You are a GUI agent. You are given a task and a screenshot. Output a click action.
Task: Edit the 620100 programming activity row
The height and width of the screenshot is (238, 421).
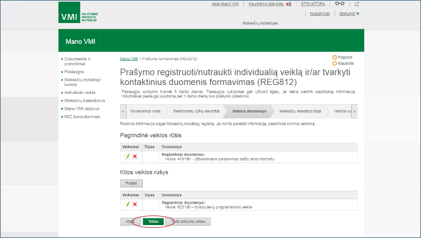tap(128, 204)
